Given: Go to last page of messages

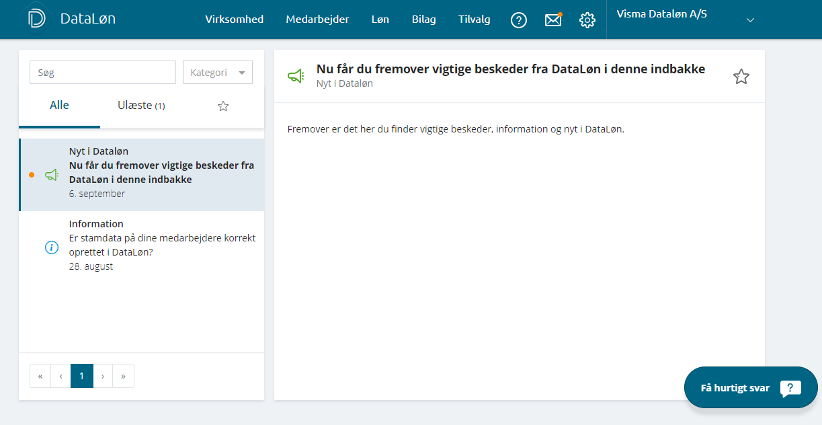Looking at the screenshot, I should [124, 376].
